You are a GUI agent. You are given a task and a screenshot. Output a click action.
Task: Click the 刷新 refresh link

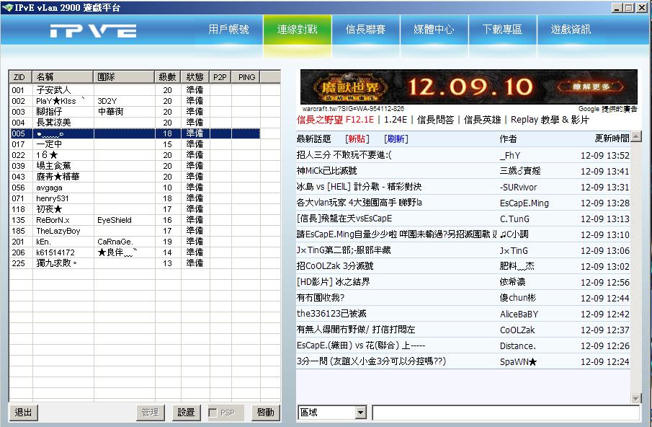[x=396, y=139]
